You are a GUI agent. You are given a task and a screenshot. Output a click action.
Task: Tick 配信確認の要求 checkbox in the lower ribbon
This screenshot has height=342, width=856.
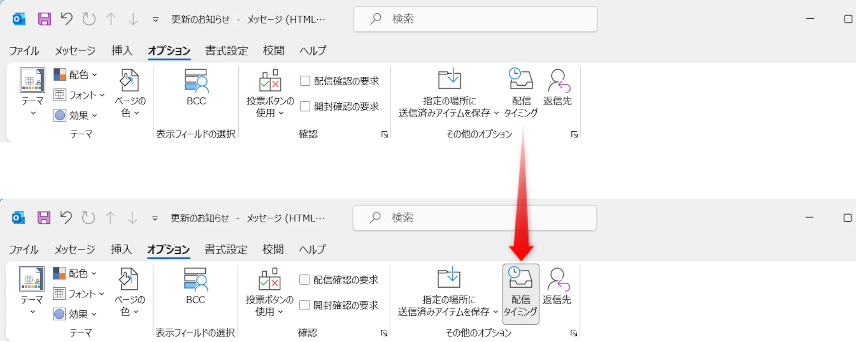click(304, 280)
